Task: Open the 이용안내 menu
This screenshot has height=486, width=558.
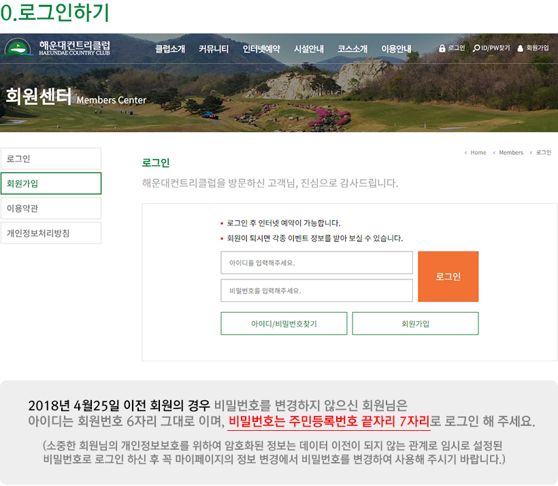Action: point(396,49)
